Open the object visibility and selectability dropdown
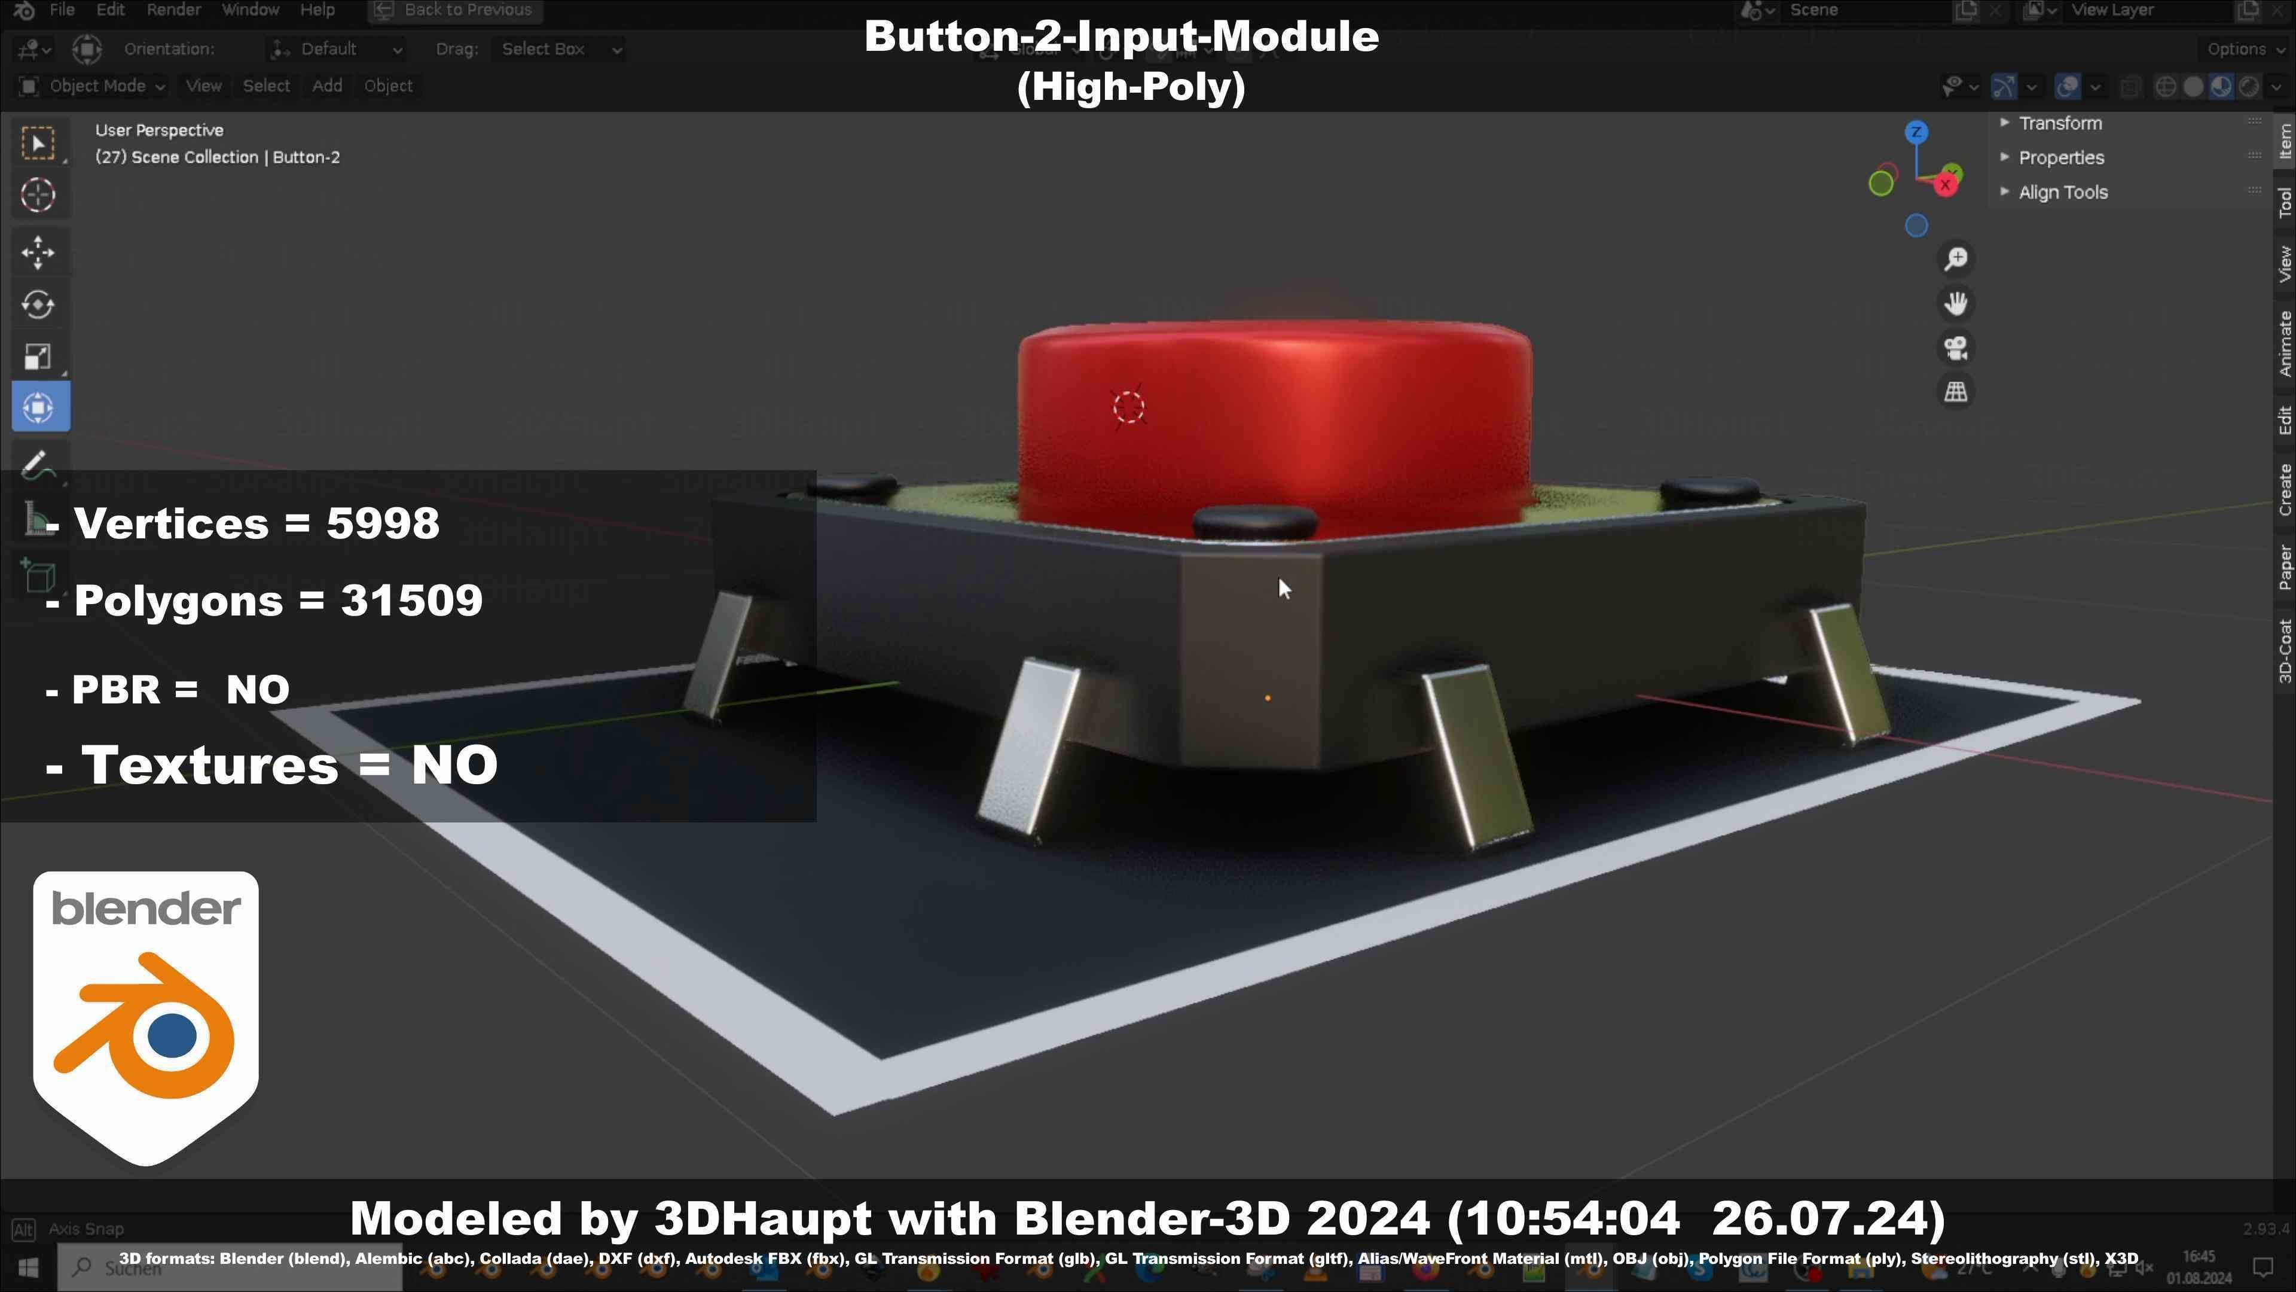Image resolution: width=2296 pixels, height=1292 pixels. 1960,87
